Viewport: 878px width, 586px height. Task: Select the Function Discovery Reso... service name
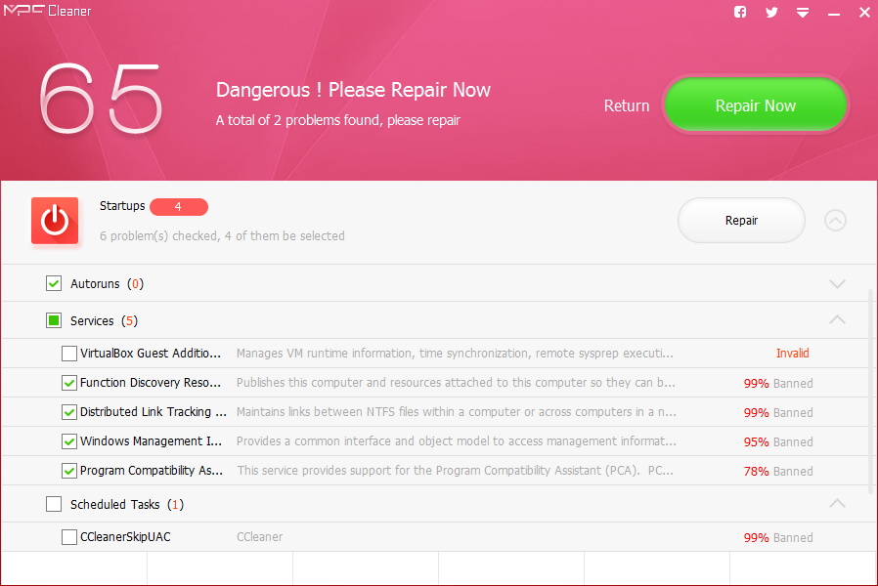pos(150,383)
